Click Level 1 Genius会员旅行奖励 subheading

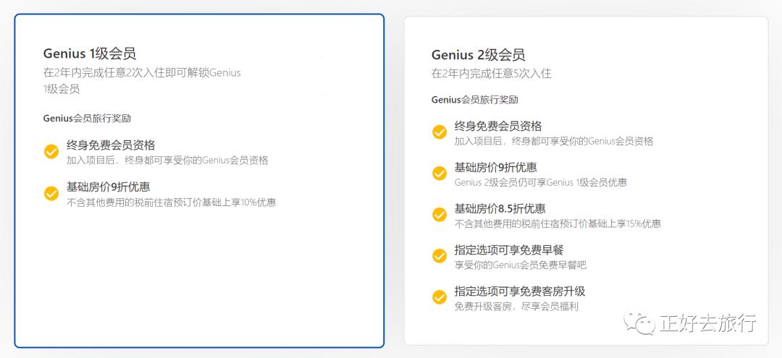(88, 119)
